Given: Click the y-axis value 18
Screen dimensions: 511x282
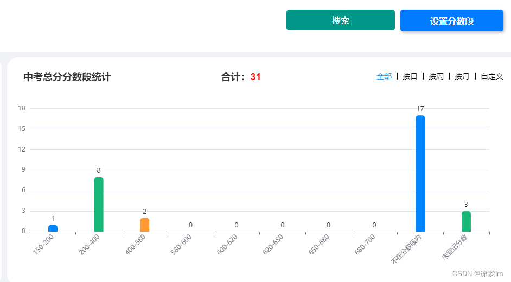Looking at the screenshot, I should point(22,108).
